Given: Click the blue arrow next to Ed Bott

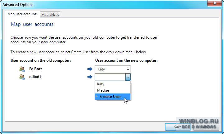Looking at the screenshot, I should click(90, 69).
